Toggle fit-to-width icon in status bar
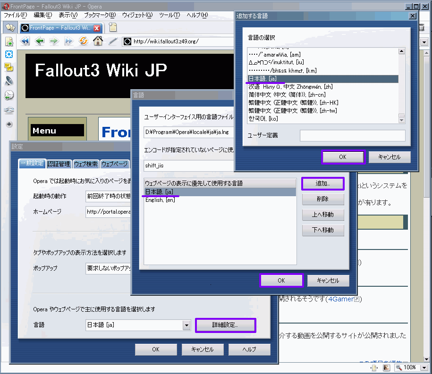This screenshot has width=432, height=374. tap(374, 367)
